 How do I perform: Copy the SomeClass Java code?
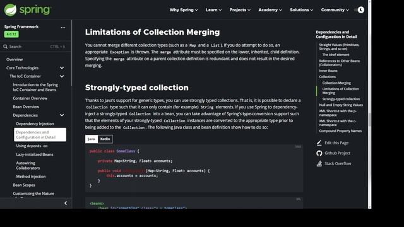coord(298,147)
